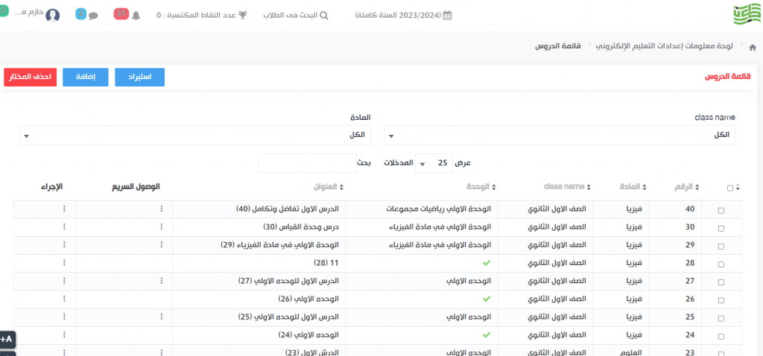This screenshot has width=763, height=356.
Task: Open the المادة subject filter dropdown
Action: tap(195, 136)
